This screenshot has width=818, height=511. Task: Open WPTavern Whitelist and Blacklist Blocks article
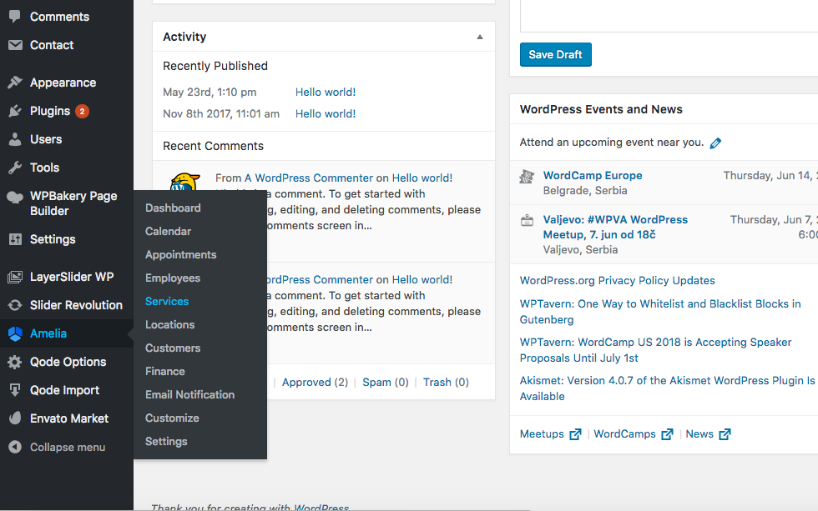(660, 312)
